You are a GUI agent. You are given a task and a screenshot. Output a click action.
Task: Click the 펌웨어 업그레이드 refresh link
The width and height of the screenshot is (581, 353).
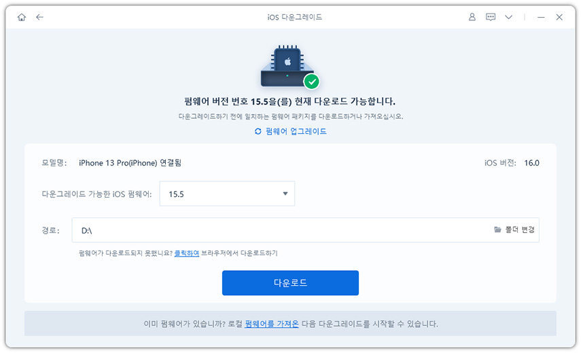[291, 132]
